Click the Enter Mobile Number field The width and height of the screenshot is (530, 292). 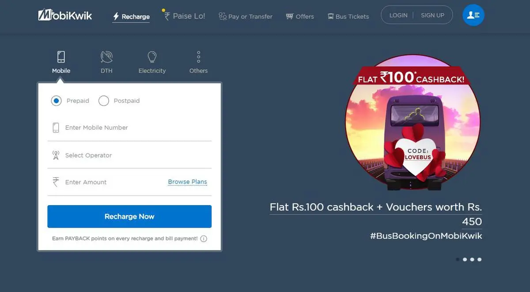tap(129, 127)
